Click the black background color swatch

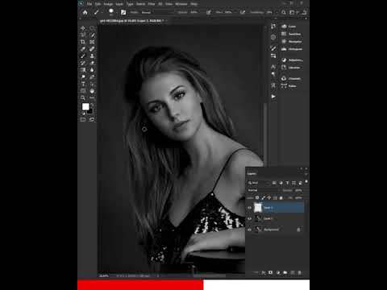90,111
